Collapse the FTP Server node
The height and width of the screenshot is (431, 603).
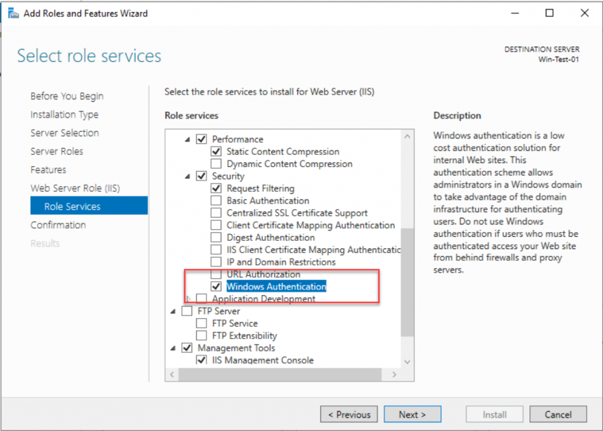(173, 311)
